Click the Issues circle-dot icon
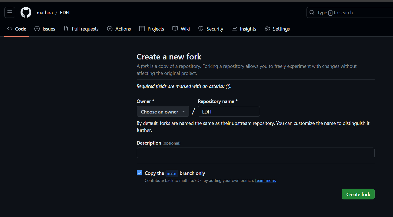 coord(37,29)
